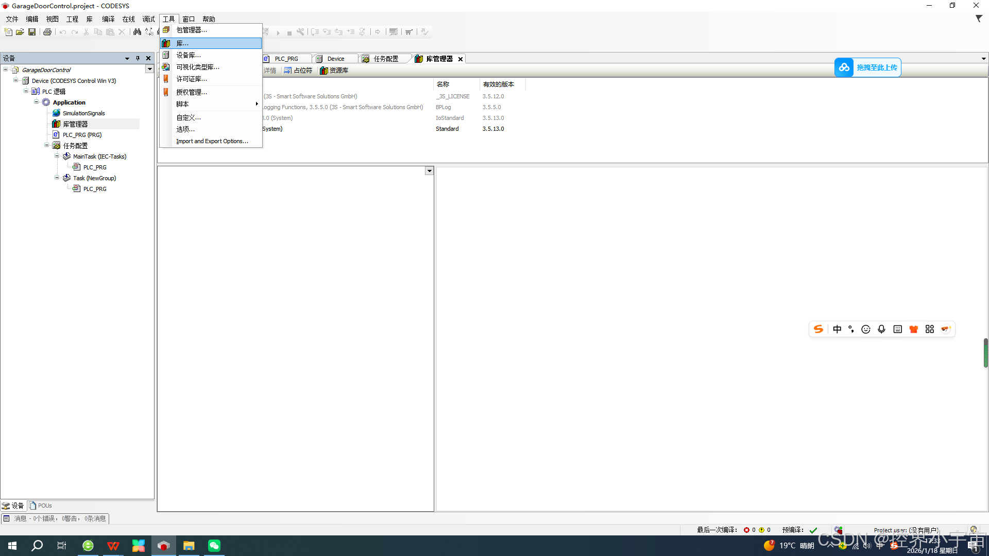Click the Open Project folder icon
Image resolution: width=989 pixels, height=556 pixels.
coord(20,32)
